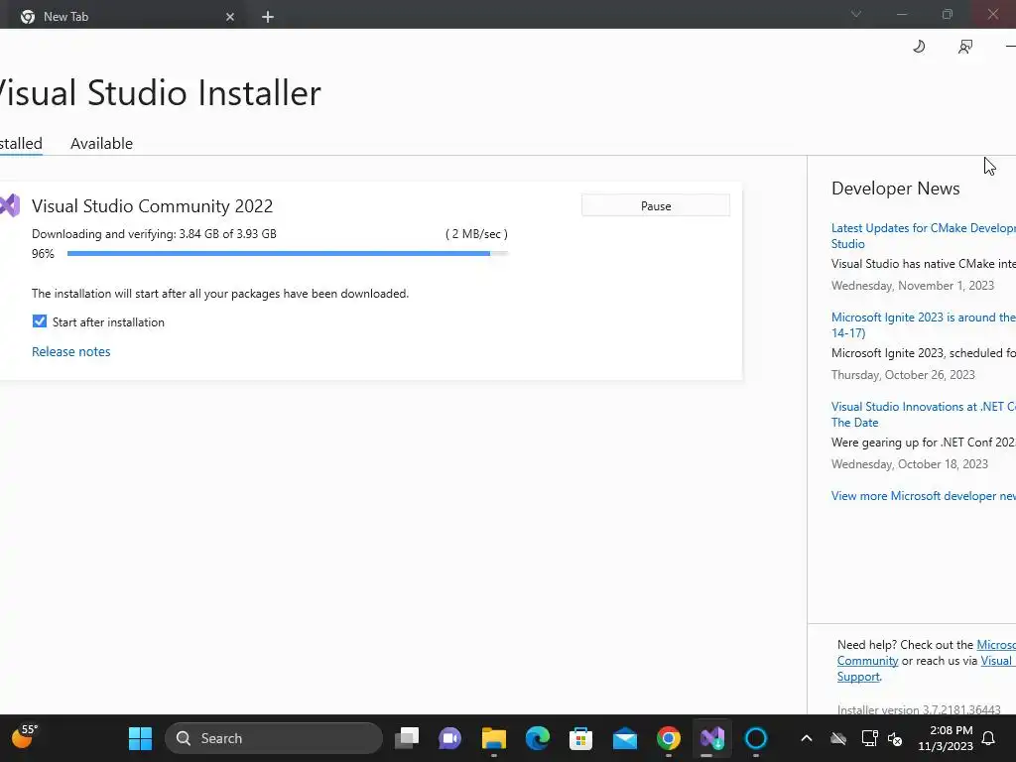Viewport: 1016px width, 762px height.
Task: Open Cortana circle icon on taskbar
Action: tap(755, 738)
